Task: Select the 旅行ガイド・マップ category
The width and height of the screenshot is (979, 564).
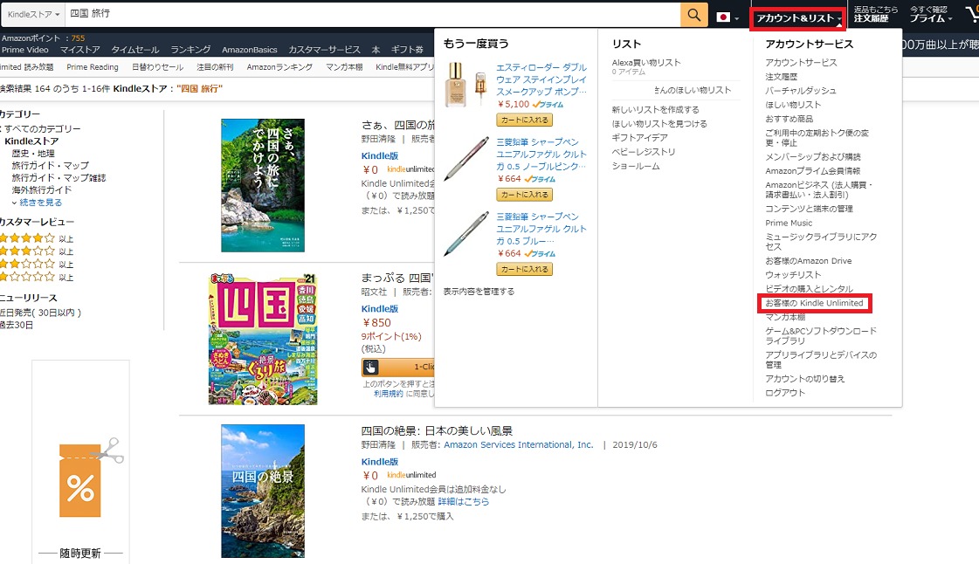Action: [50, 165]
